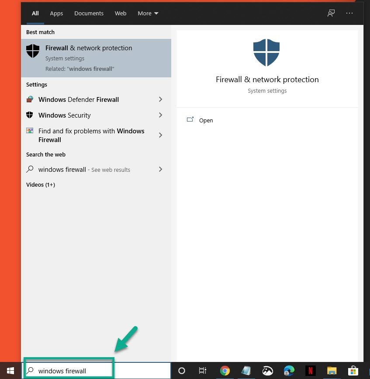Open Task View on the taskbar
The height and width of the screenshot is (379, 370).
point(202,371)
